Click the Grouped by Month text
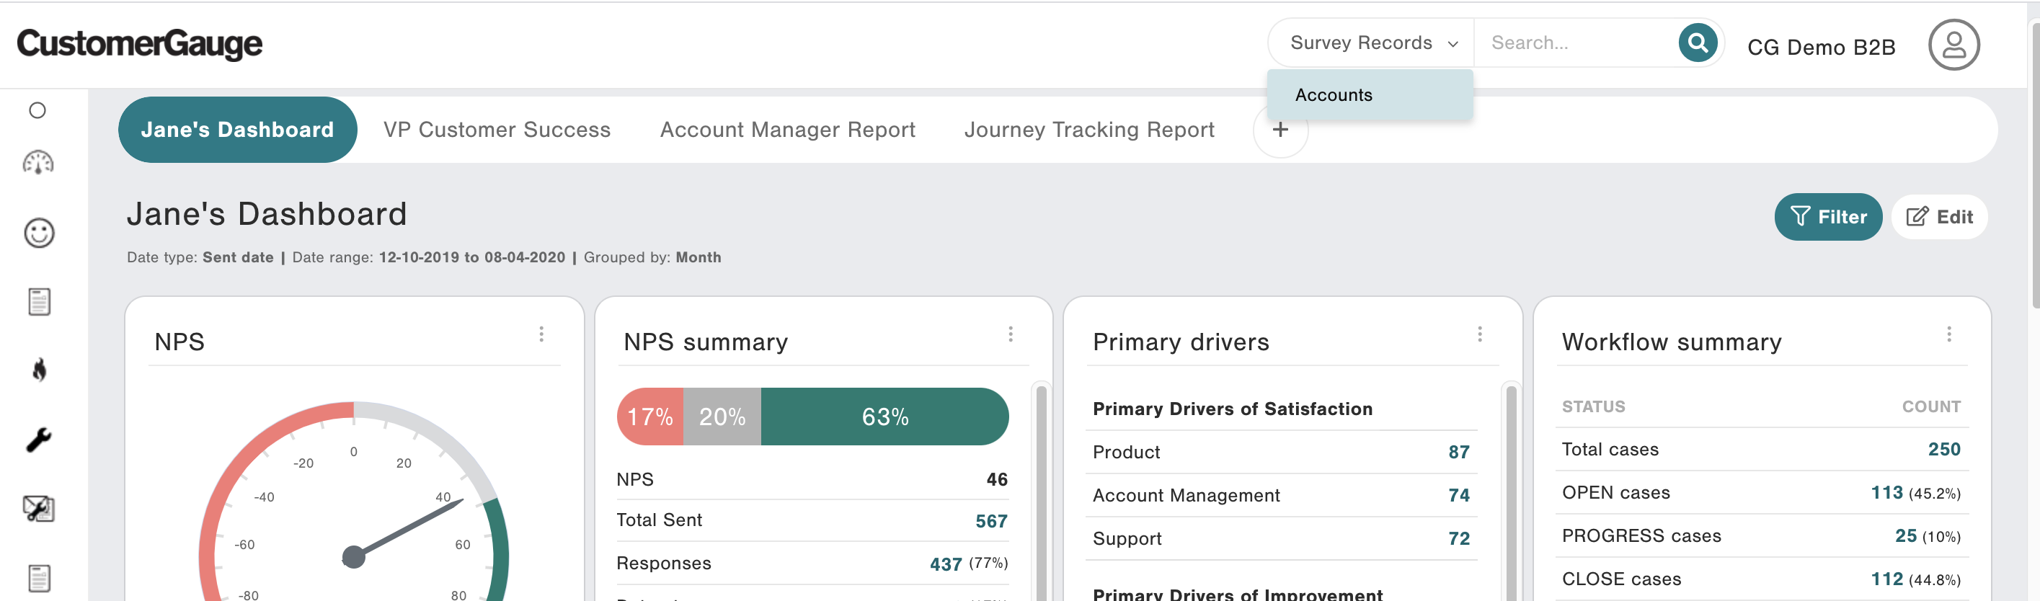 pyautogui.click(x=652, y=257)
